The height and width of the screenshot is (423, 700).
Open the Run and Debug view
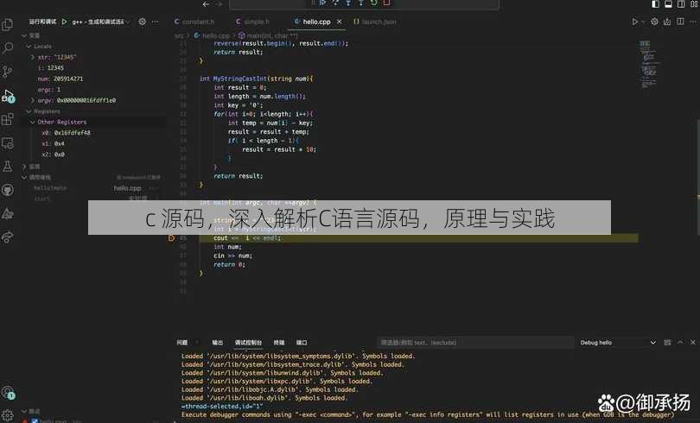(x=8, y=95)
